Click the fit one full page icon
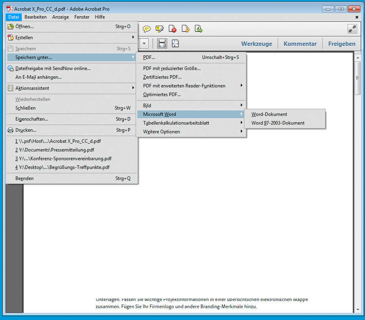This screenshot has height=320, width=365. (175, 44)
